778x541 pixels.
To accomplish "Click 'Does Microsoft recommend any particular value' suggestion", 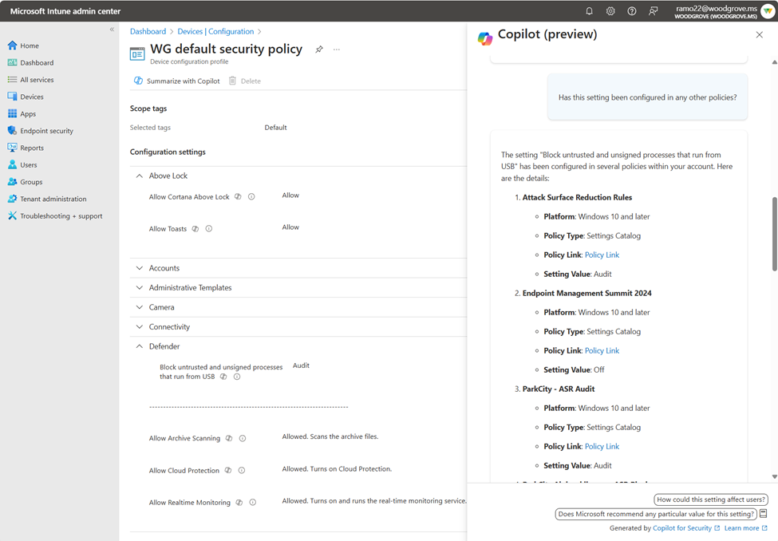I will (656, 514).
